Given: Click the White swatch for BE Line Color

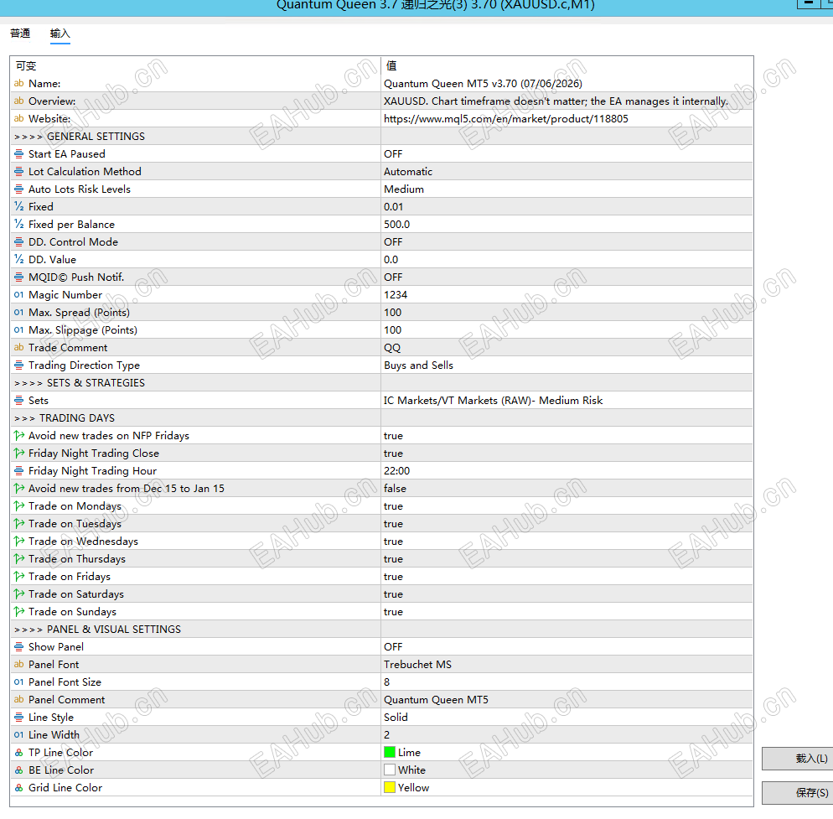Looking at the screenshot, I should 390,770.
